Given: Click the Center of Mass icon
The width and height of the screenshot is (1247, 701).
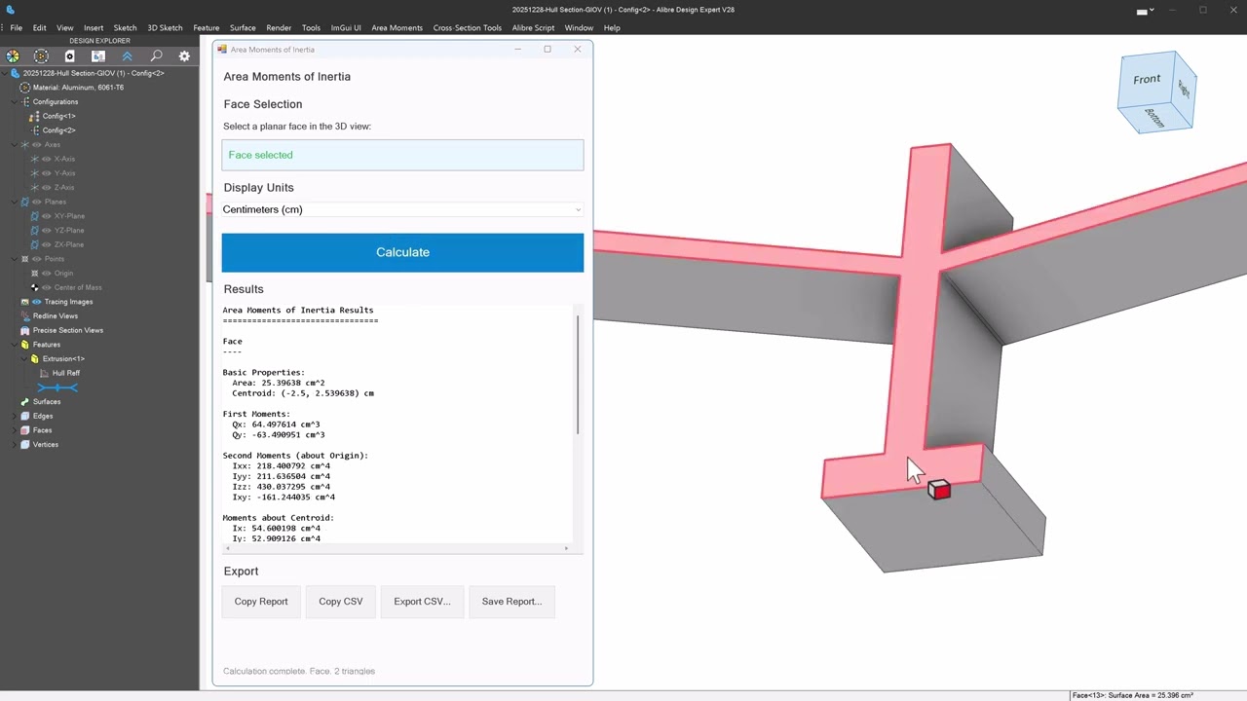Looking at the screenshot, I should pyautogui.click(x=35, y=287).
